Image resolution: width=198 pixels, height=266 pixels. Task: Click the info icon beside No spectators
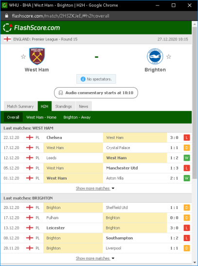click(83, 79)
